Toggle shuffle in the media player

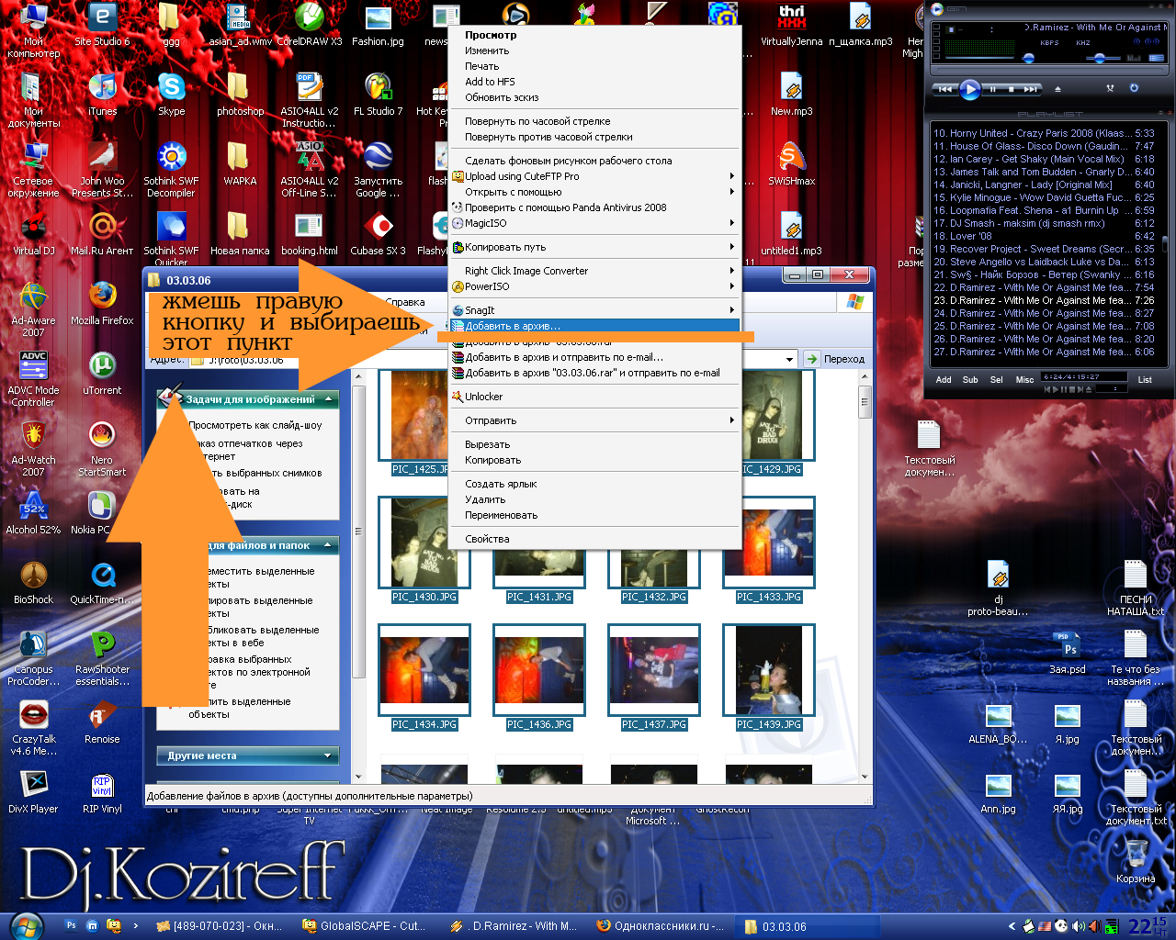pos(1110,88)
